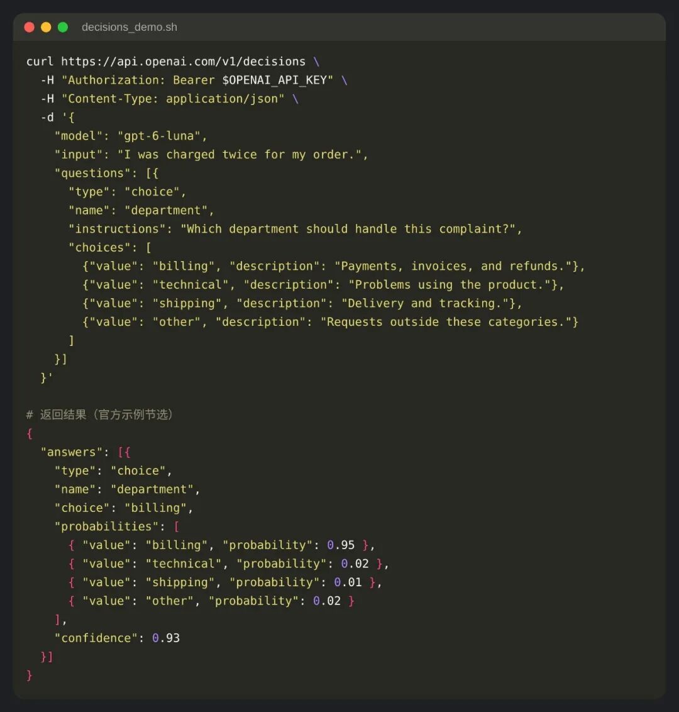Click the "confidence": 0.93 line
This screenshot has width=679, height=712.
pyautogui.click(x=117, y=638)
